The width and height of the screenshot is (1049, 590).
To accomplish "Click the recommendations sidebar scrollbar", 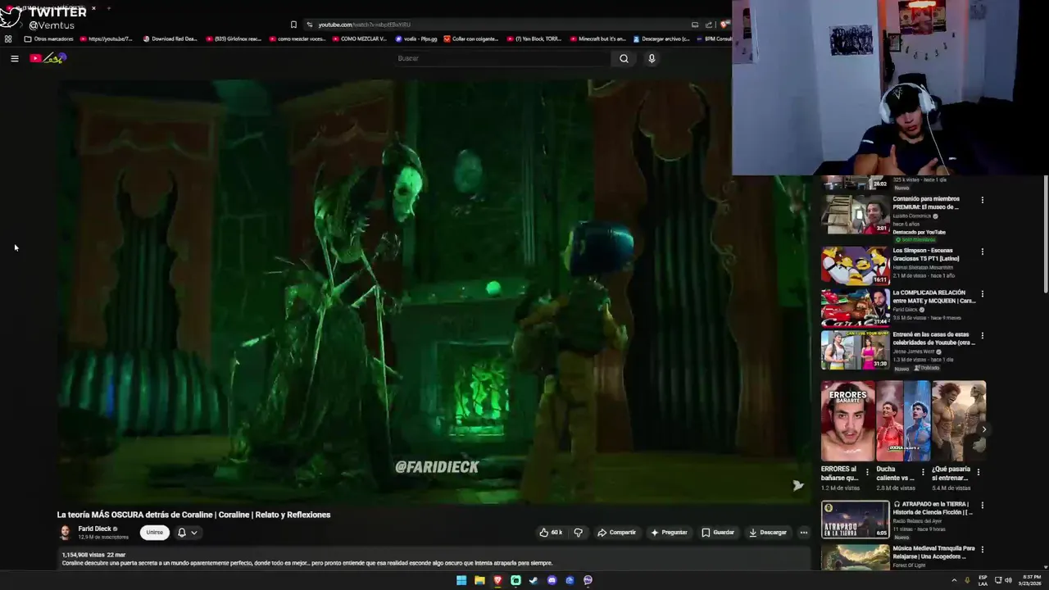I will click(x=1045, y=234).
